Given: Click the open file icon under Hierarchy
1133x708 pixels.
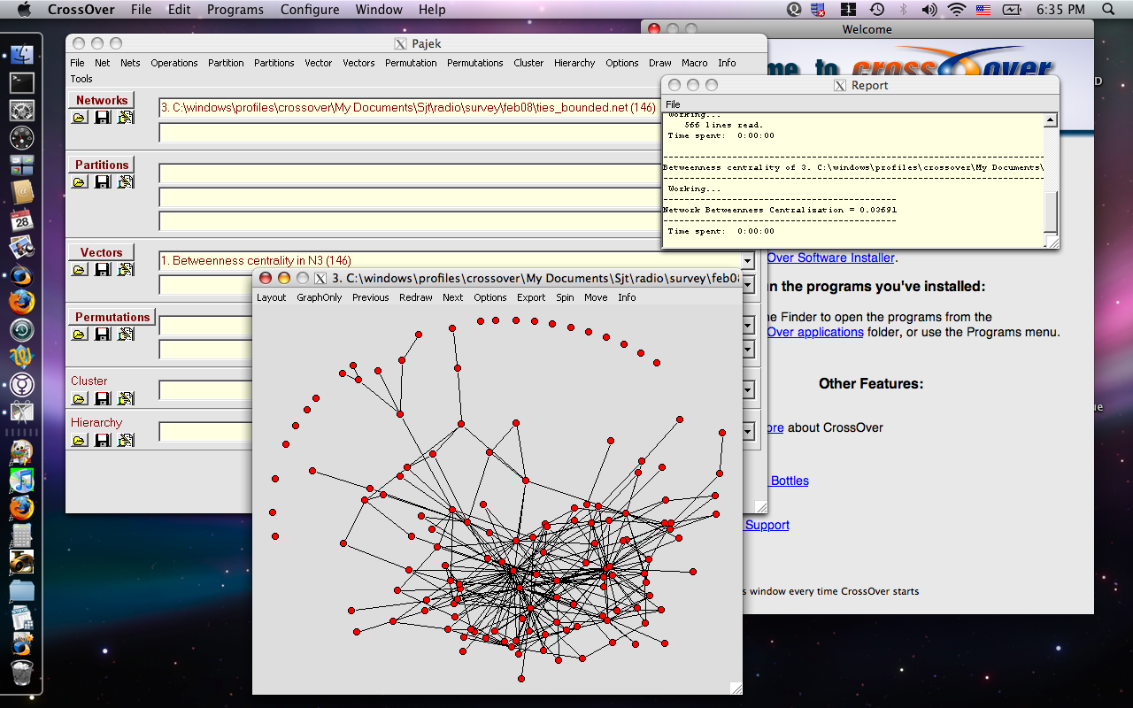Looking at the screenshot, I should pyautogui.click(x=80, y=441).
